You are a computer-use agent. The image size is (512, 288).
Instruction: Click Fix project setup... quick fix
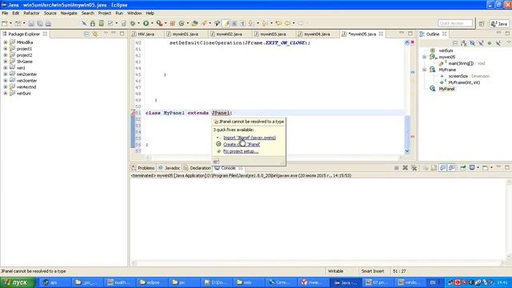(x=241, y=151)
